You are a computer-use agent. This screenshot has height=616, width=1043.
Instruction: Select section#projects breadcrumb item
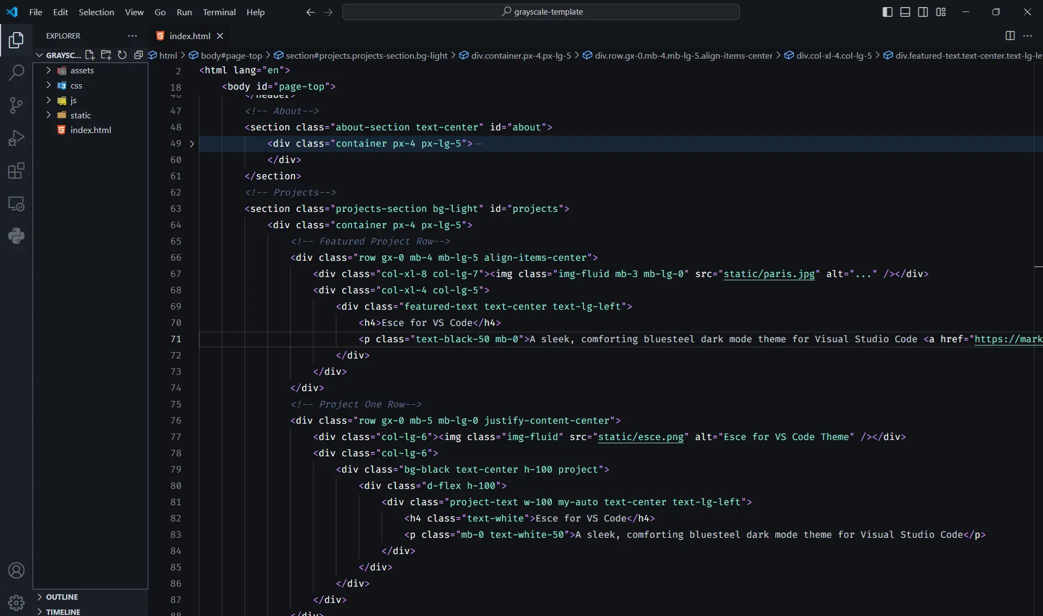point(367,55)
